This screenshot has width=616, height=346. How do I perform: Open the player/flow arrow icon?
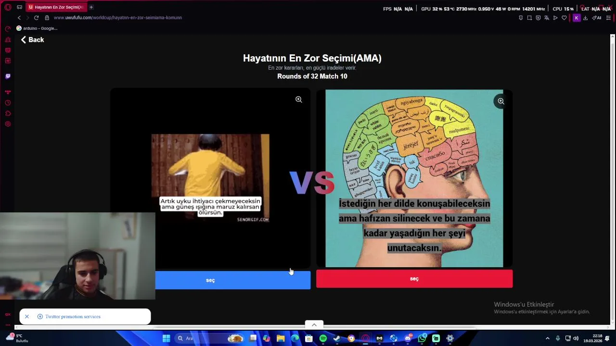555,18
